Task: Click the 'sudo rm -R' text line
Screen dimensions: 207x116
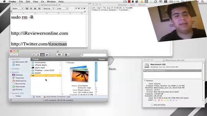Action: 22,17
